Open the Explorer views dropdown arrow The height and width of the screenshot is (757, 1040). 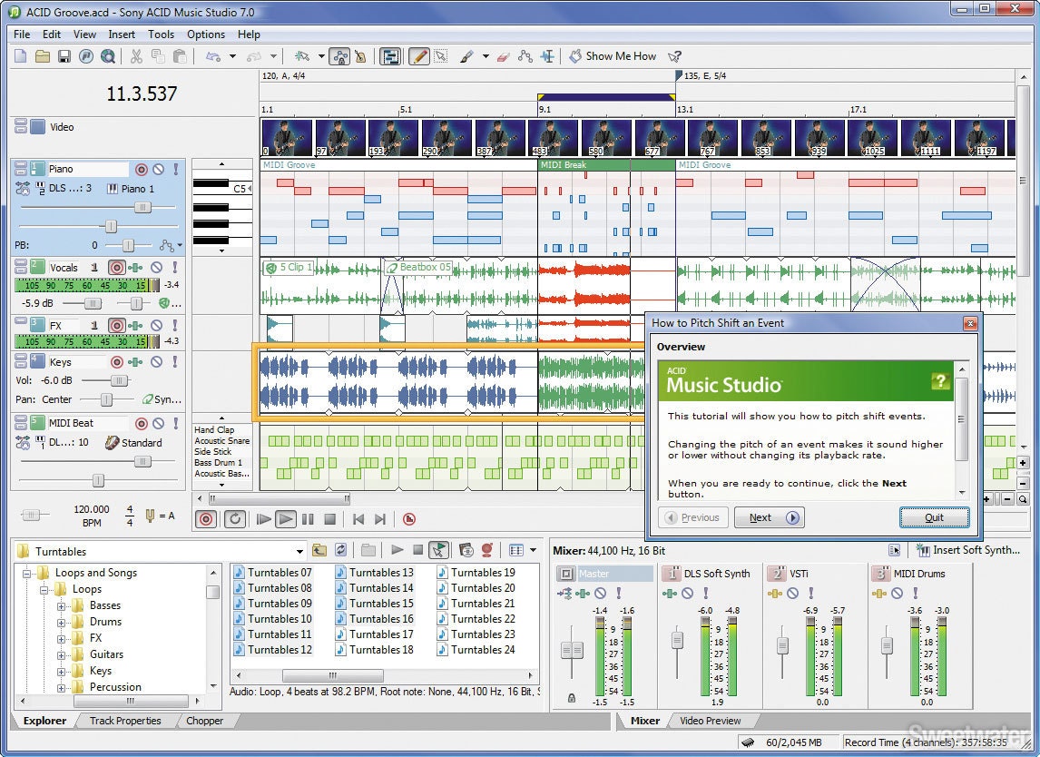pyautogui.click(x=533, y=550)
